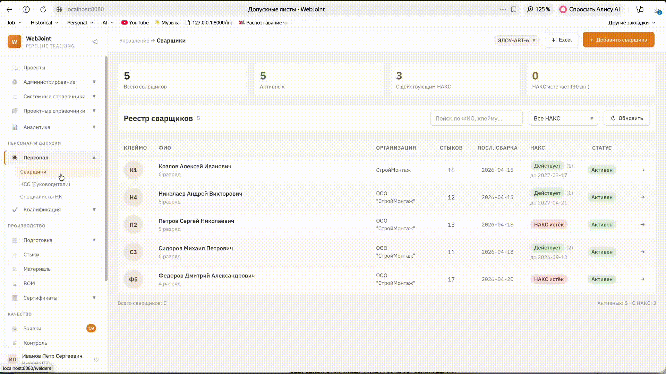Click browser back arrow
Viewport: 666px width, 374px height.
[x=9, y=9]
